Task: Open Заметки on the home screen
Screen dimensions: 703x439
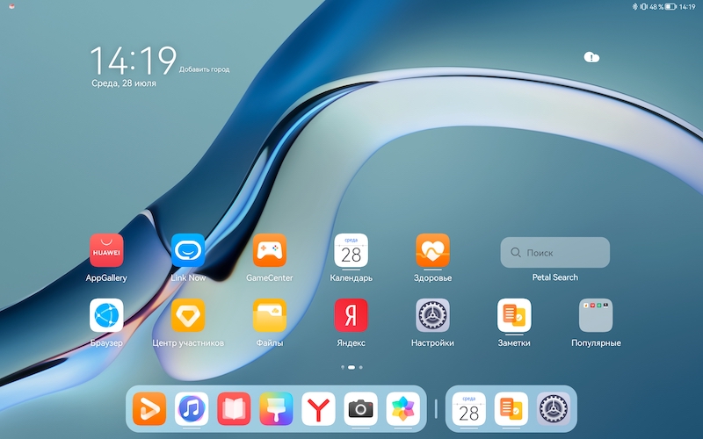Action: point(514,315)
